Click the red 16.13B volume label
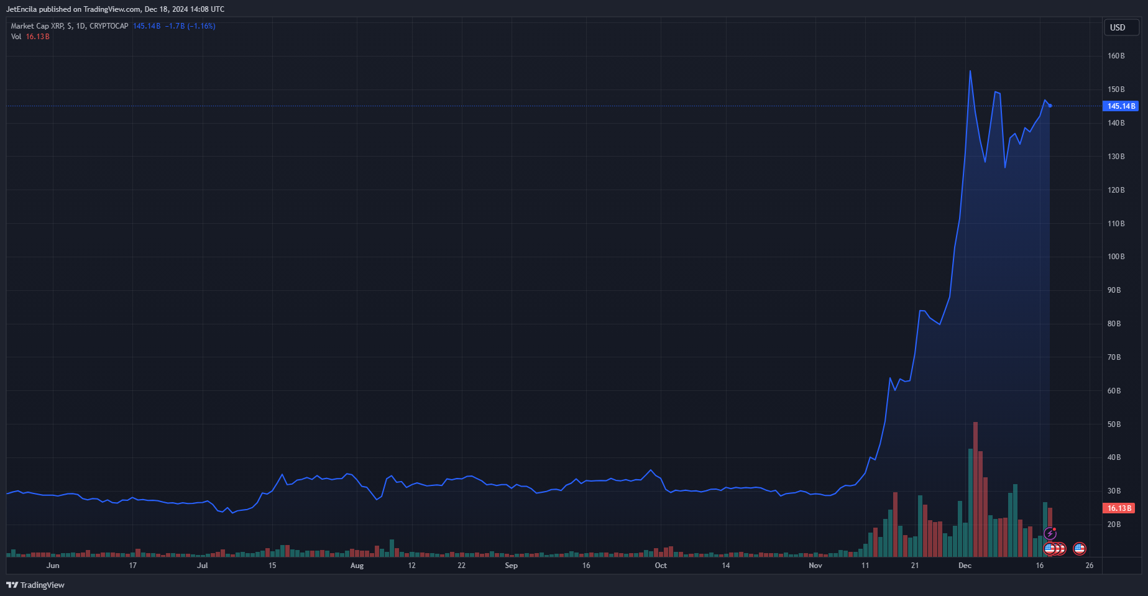The image size is (1148, 596). [1119, 508]
